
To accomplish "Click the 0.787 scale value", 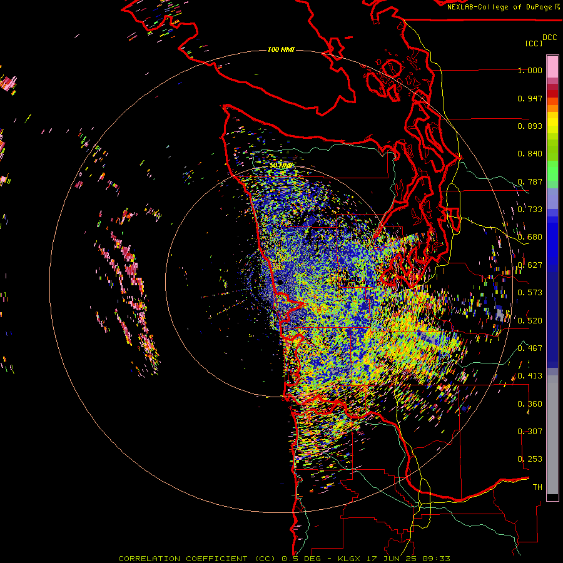I will coord(530,181).
